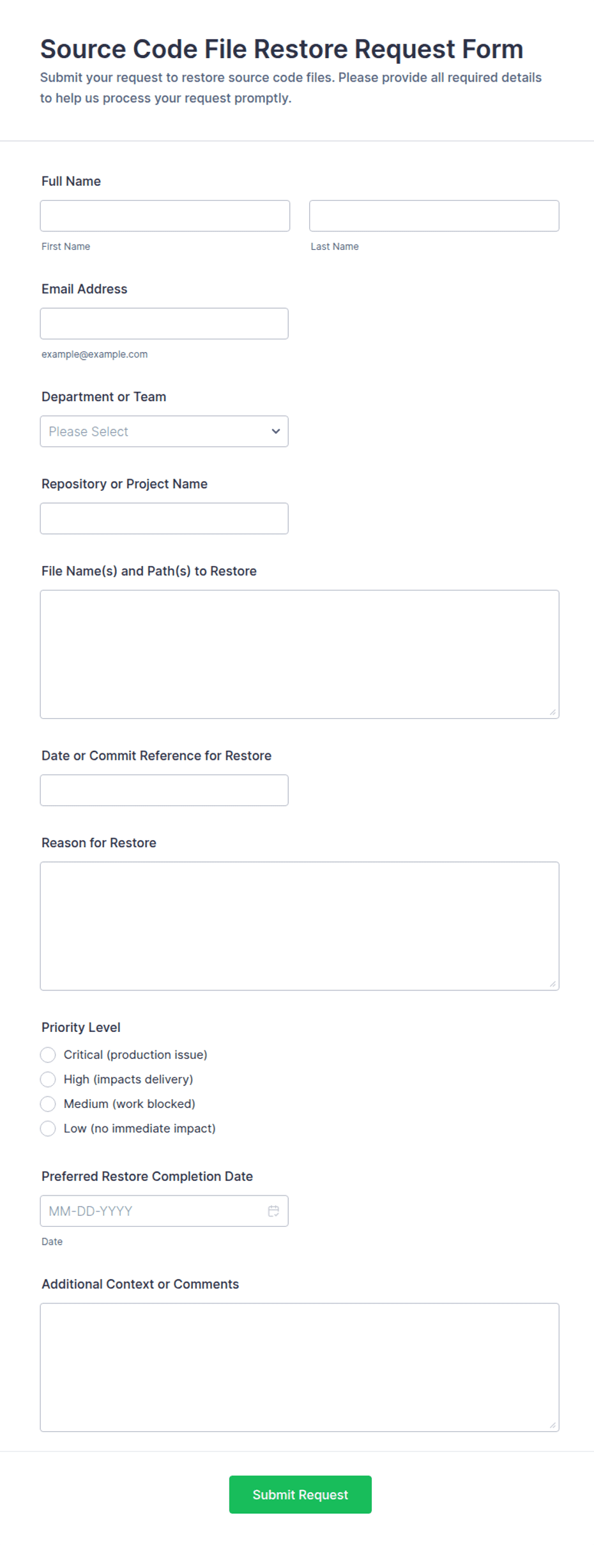Image resolution: width=594 pixels, height=1545 pixels.
Task: Open the calendar picker icon
Action: coord(273,1211)
